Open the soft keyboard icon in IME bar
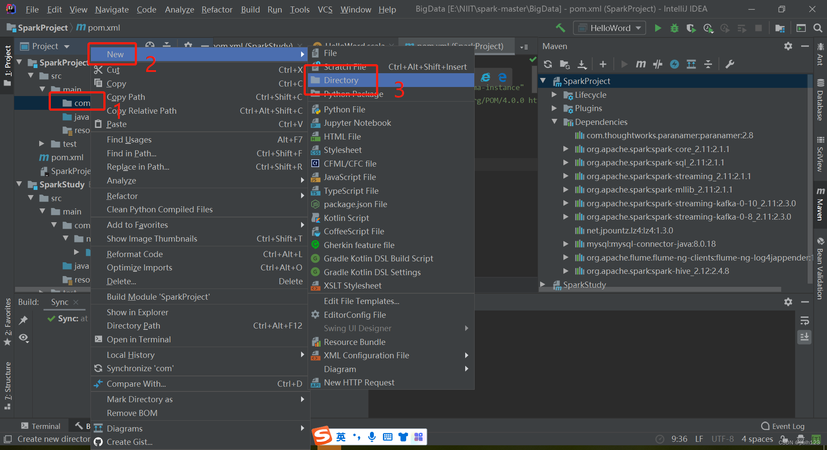Screen dimensions: 827x450 pos(388,437)
